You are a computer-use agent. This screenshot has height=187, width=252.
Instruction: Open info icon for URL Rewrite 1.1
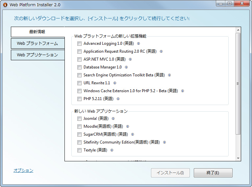(x=115, y=83)
